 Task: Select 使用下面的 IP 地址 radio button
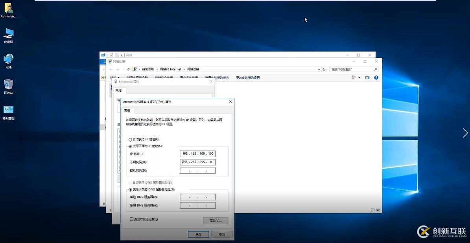pos(130,146)
